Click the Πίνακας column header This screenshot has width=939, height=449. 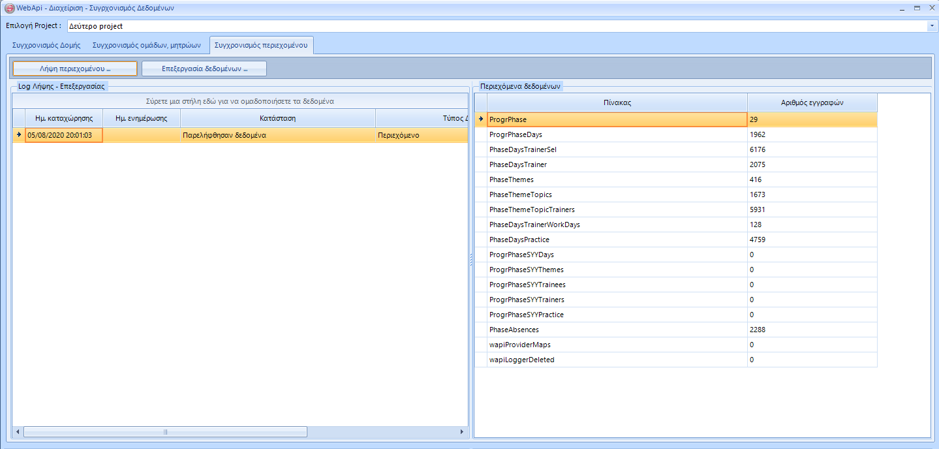(x=617, y=102)
